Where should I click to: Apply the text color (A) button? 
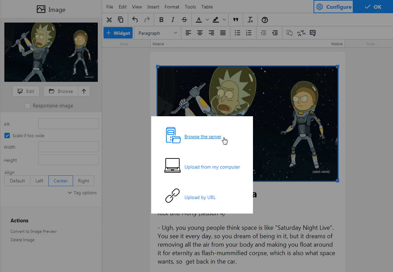[x=199, y=20]
